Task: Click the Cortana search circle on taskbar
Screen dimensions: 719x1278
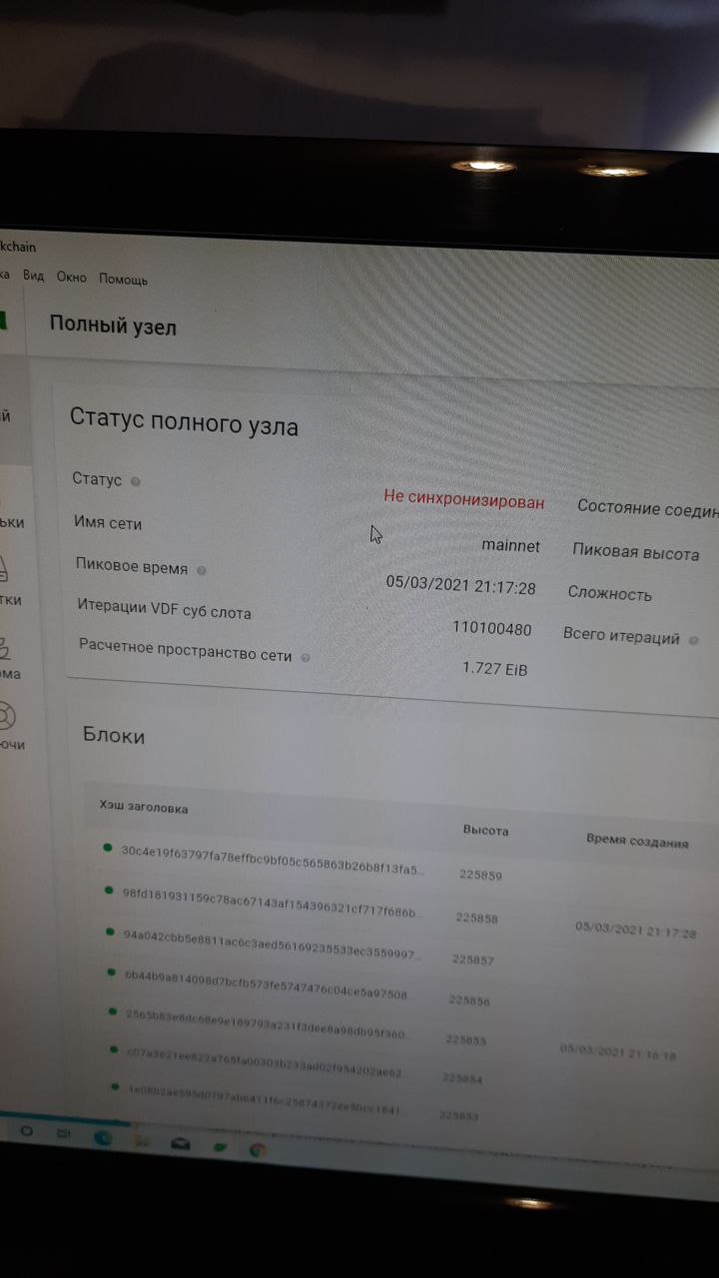Action: pyautogui.click(x=27, y=1131)
